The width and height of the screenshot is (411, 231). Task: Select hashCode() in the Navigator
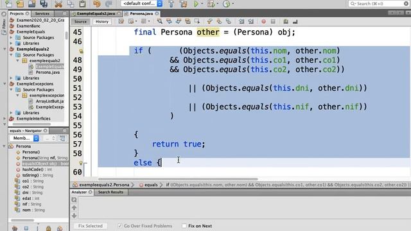pyautogui.click(x=37, y=169)
